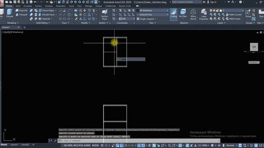Click the layer color swatch in layer dropdown
This screenshot has width=264, height=148.
tap(221, 10)
